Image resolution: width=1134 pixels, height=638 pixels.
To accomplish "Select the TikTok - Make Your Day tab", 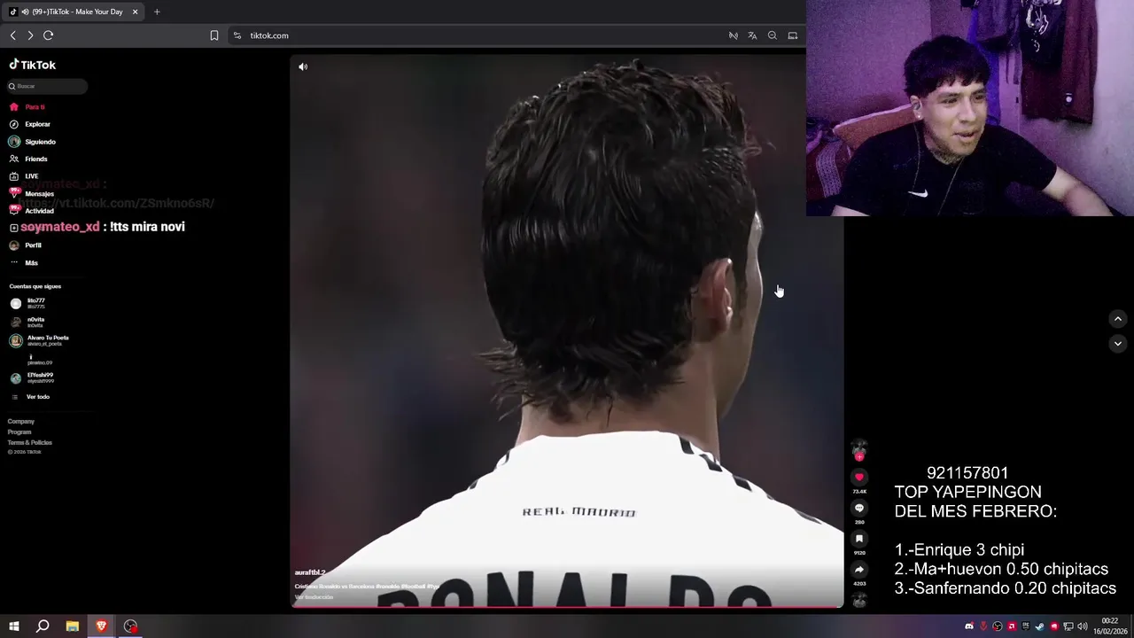I will (74, 12).
